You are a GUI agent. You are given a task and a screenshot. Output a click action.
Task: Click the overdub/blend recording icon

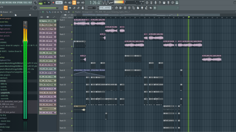79,3
